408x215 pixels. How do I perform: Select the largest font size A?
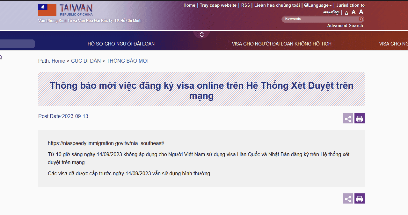point(361,12)
